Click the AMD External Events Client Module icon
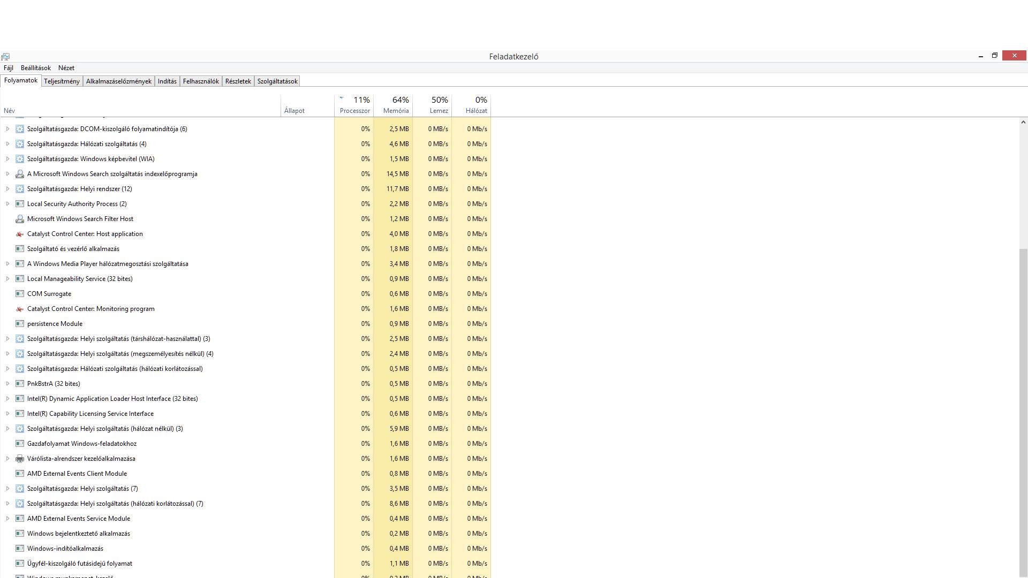The width and height of the screenshot is (1028, 578). coord(20,474)
